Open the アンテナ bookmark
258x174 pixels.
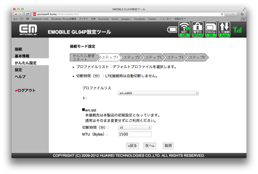[x=83, y=19]
